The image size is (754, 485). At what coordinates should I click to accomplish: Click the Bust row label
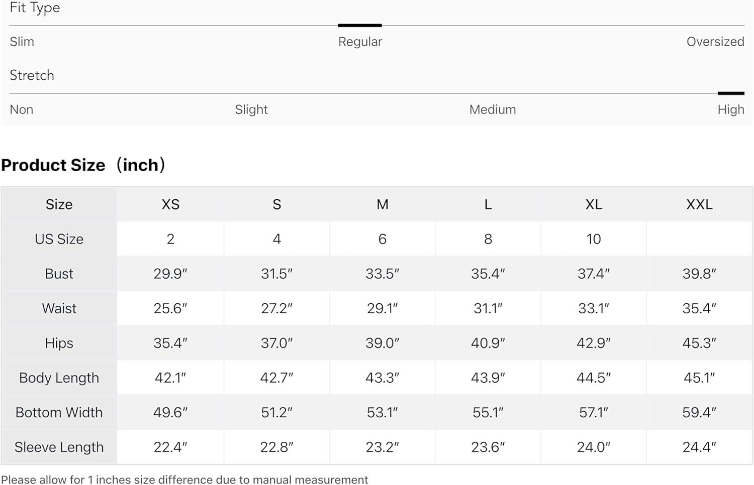coord(59,274)
